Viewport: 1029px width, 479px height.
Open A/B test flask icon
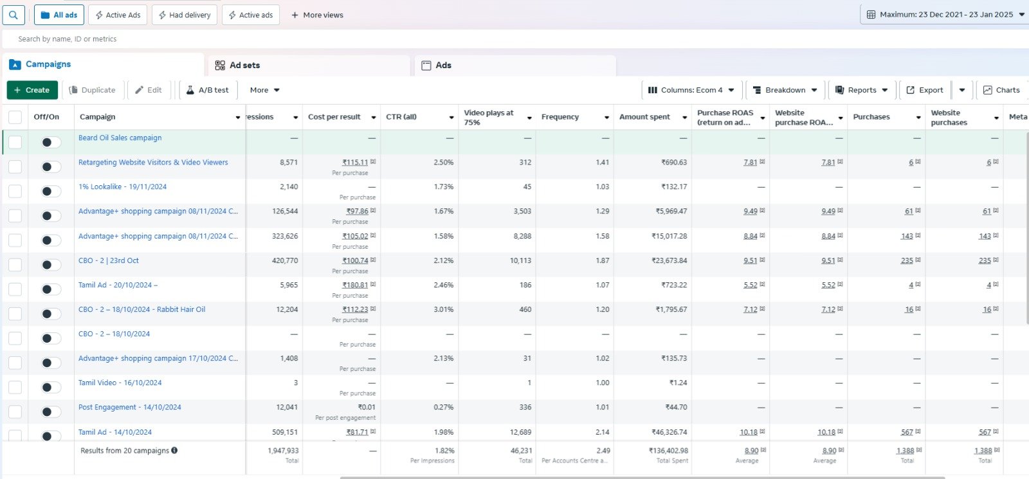pos(190,90)
